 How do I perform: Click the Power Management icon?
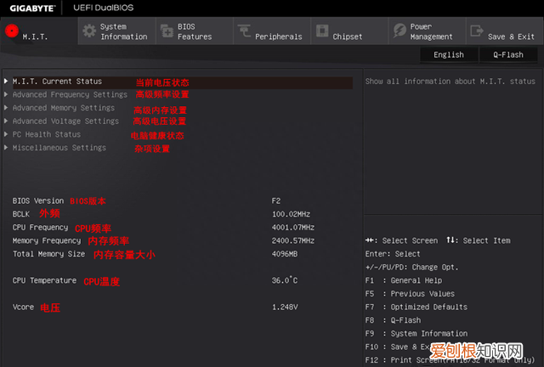click(x=399, y=31)
